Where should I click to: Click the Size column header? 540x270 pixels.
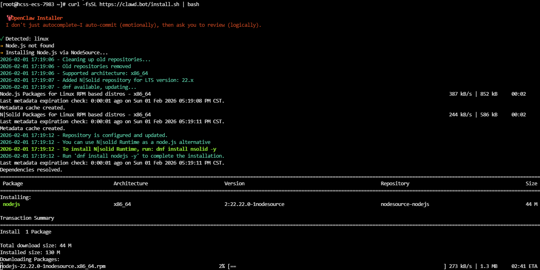click(x=531, y=184)
